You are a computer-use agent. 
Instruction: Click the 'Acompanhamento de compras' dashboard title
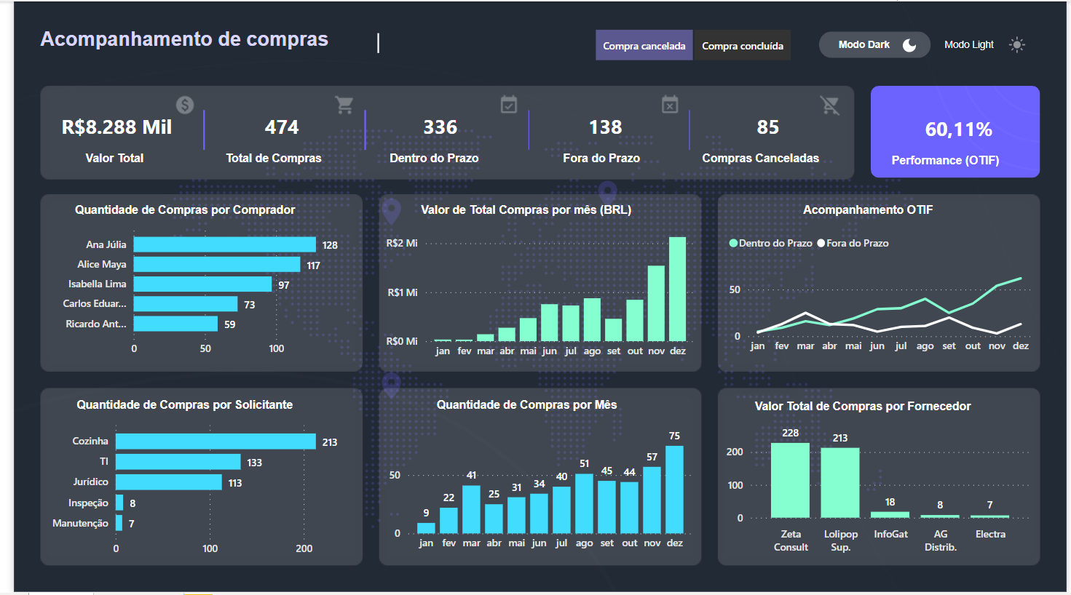tap(184, 39)
